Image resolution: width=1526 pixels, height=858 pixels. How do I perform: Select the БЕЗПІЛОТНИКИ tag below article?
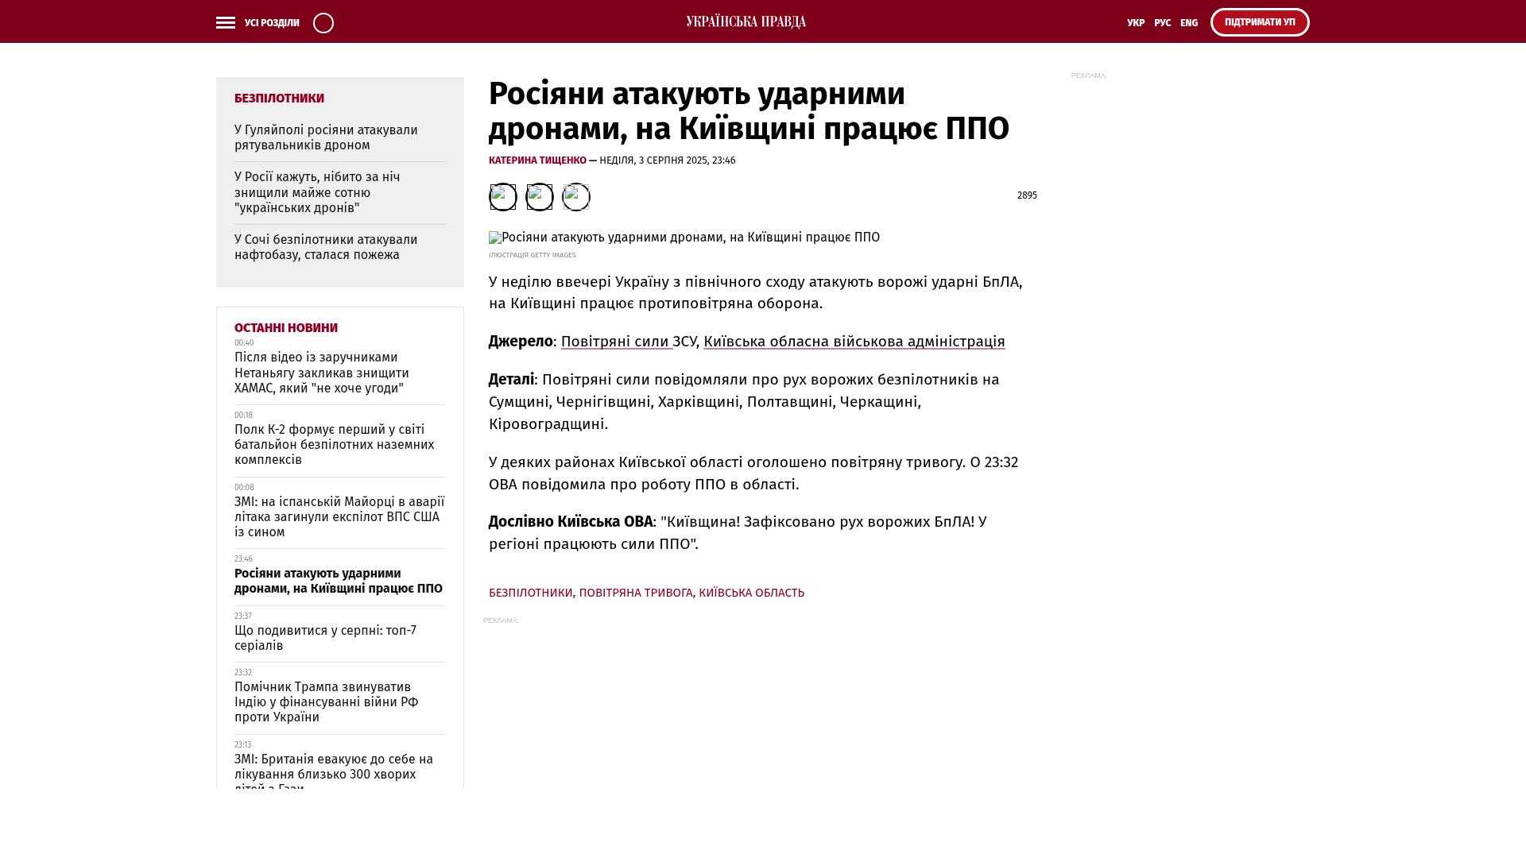tap(530, 593)
